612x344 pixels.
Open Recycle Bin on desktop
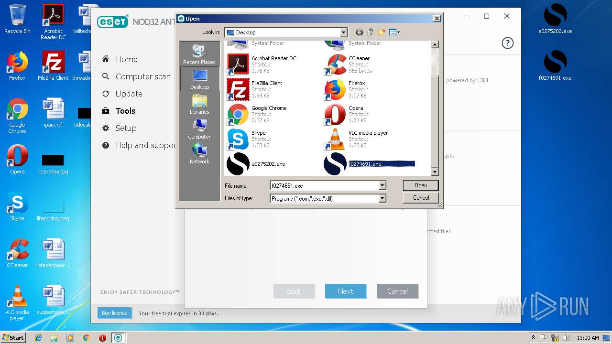pos(17,19)
